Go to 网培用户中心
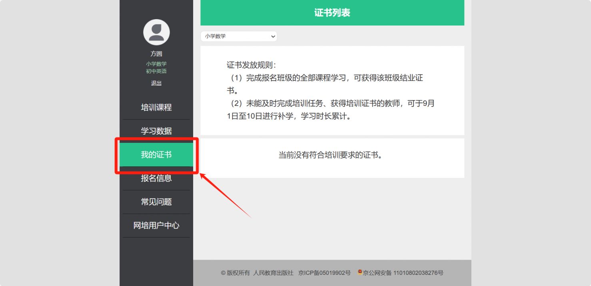 coord(156,225)
